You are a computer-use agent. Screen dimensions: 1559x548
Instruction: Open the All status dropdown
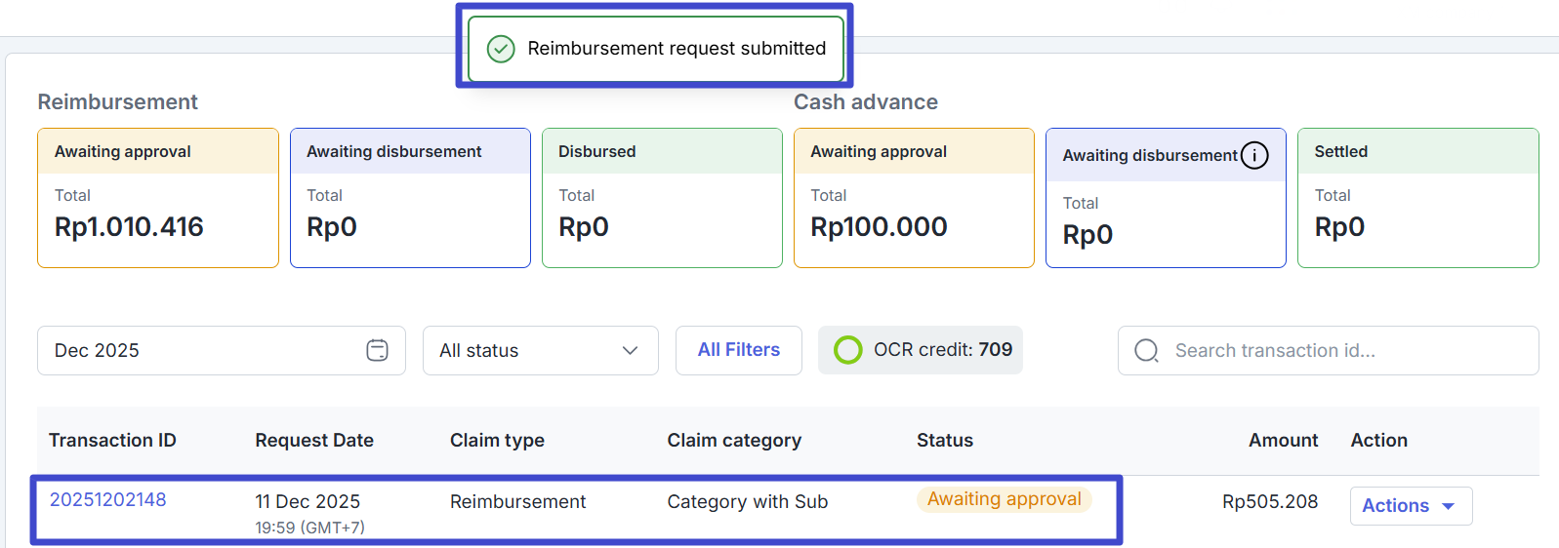[x=539, y=350]
